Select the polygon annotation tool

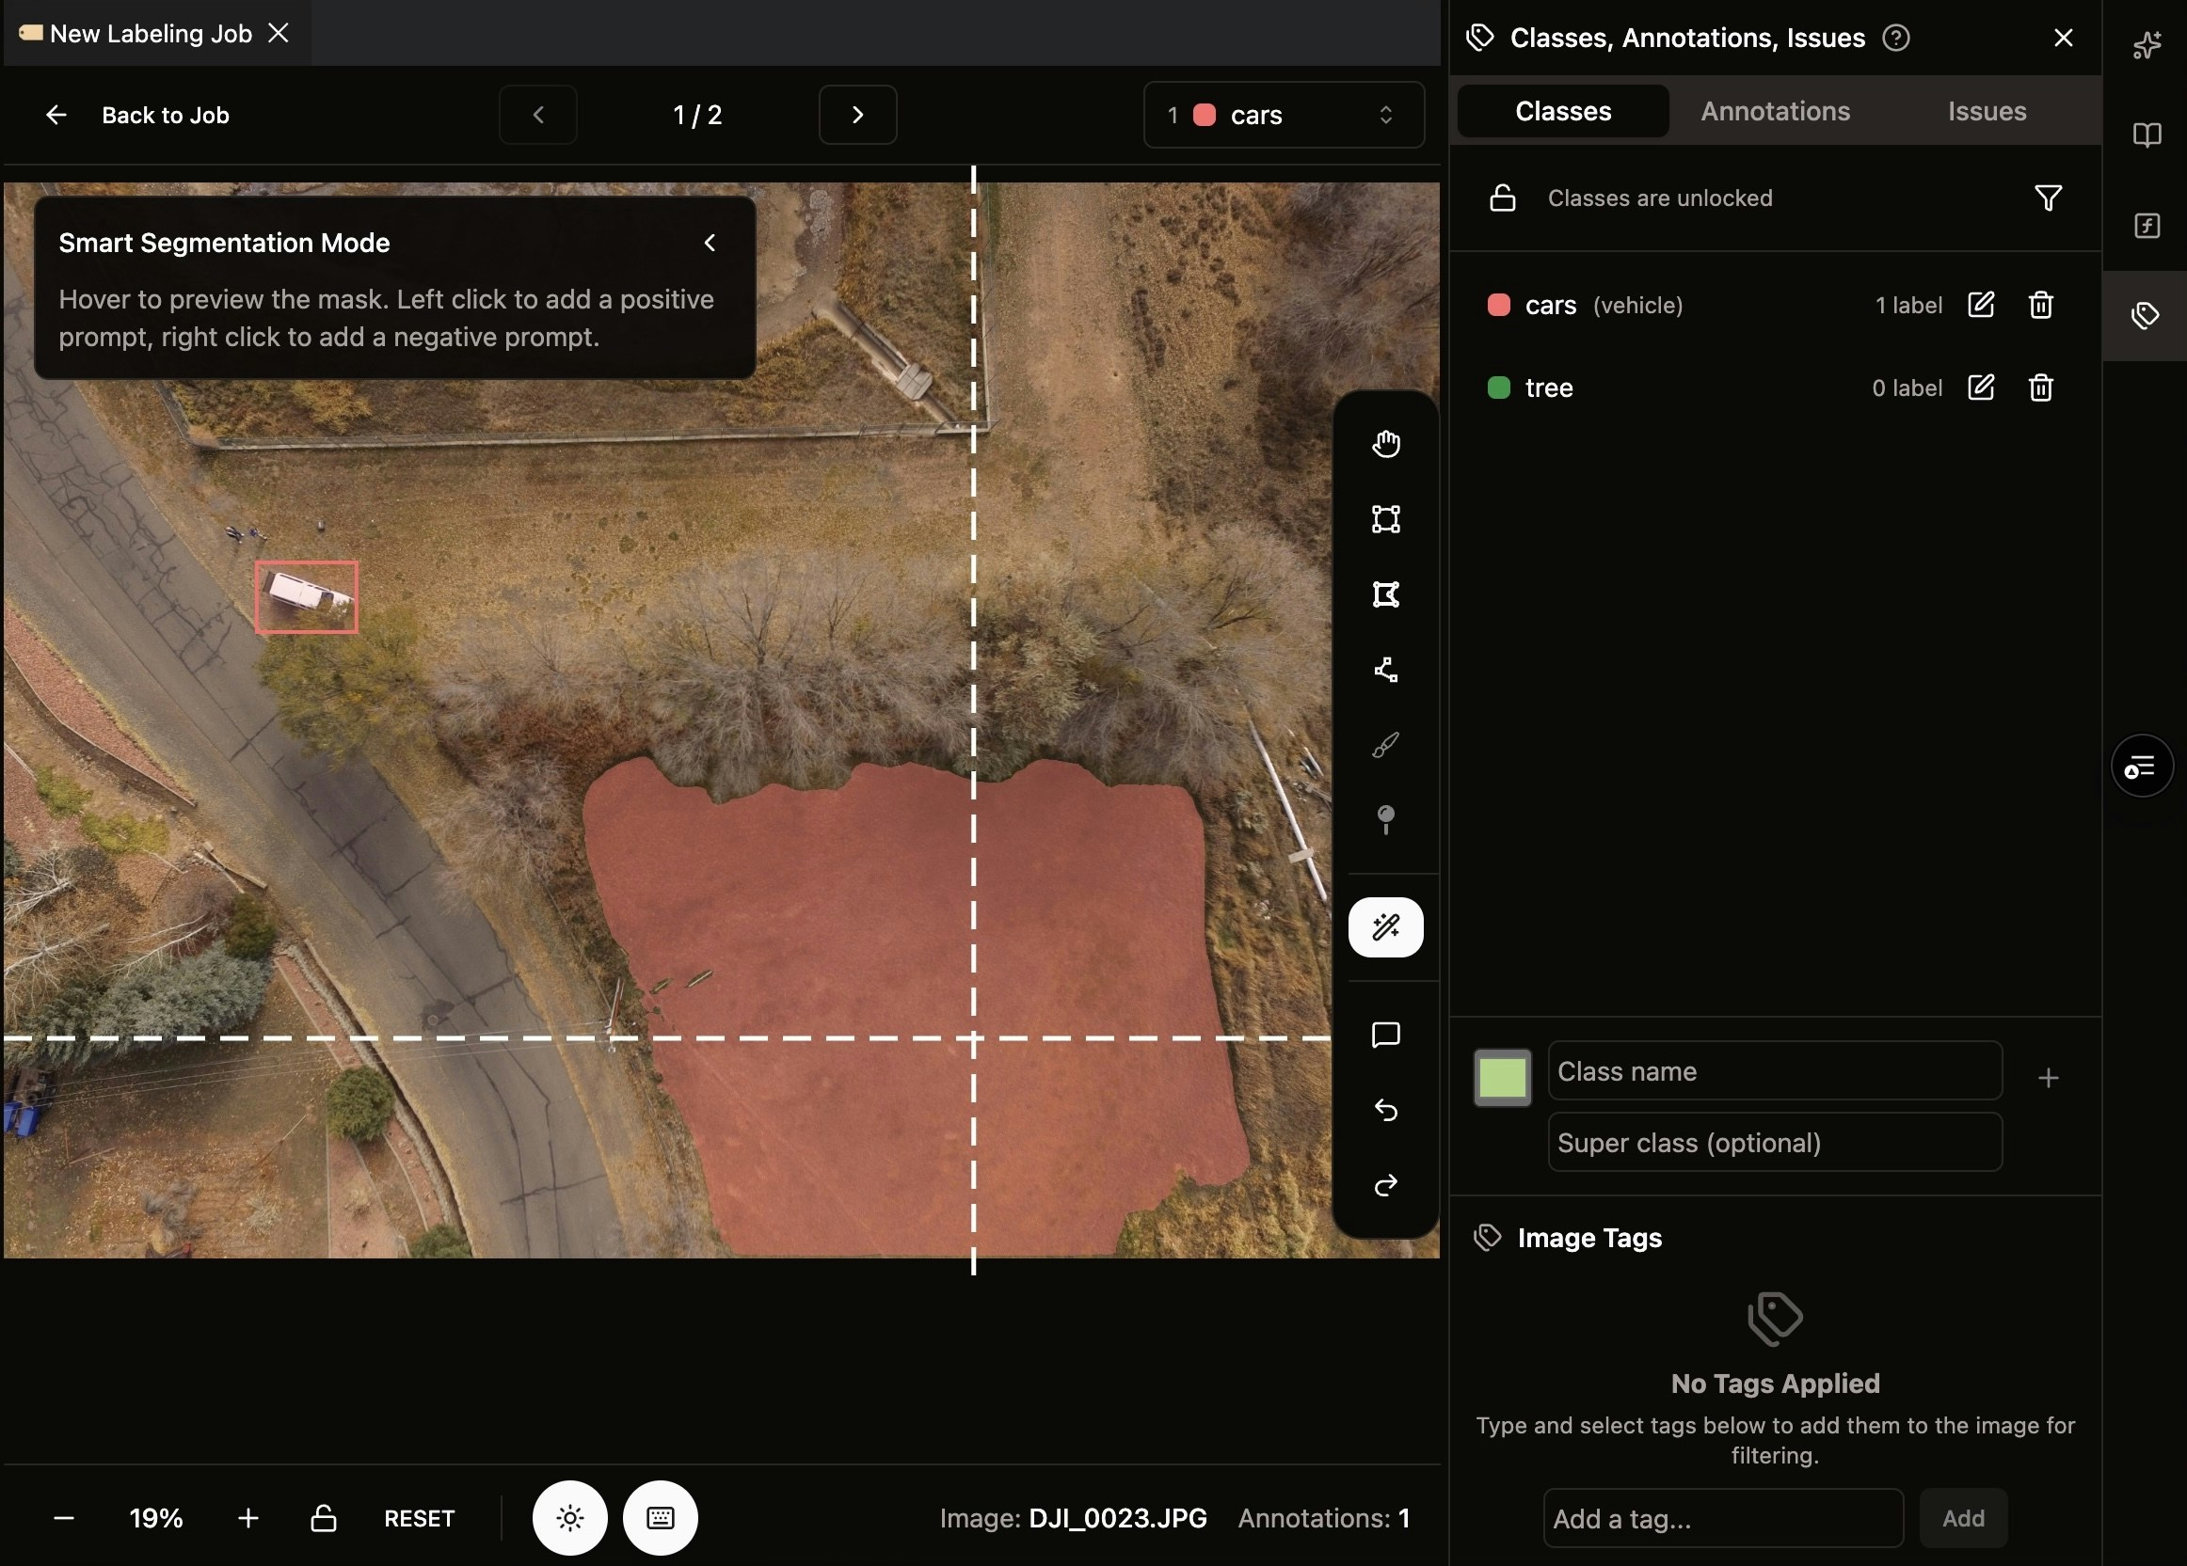[x=1385, y=594]
